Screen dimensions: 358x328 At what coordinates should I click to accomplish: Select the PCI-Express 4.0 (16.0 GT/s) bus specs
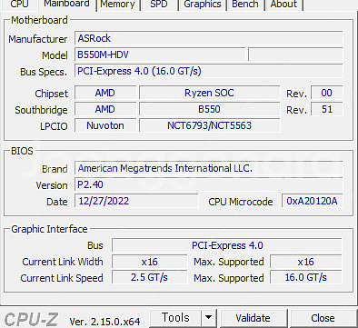209,71
